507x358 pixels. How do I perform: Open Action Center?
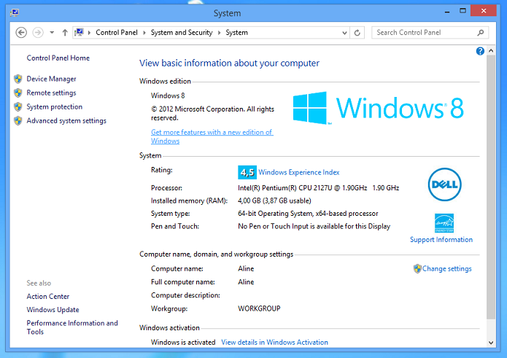48,297
